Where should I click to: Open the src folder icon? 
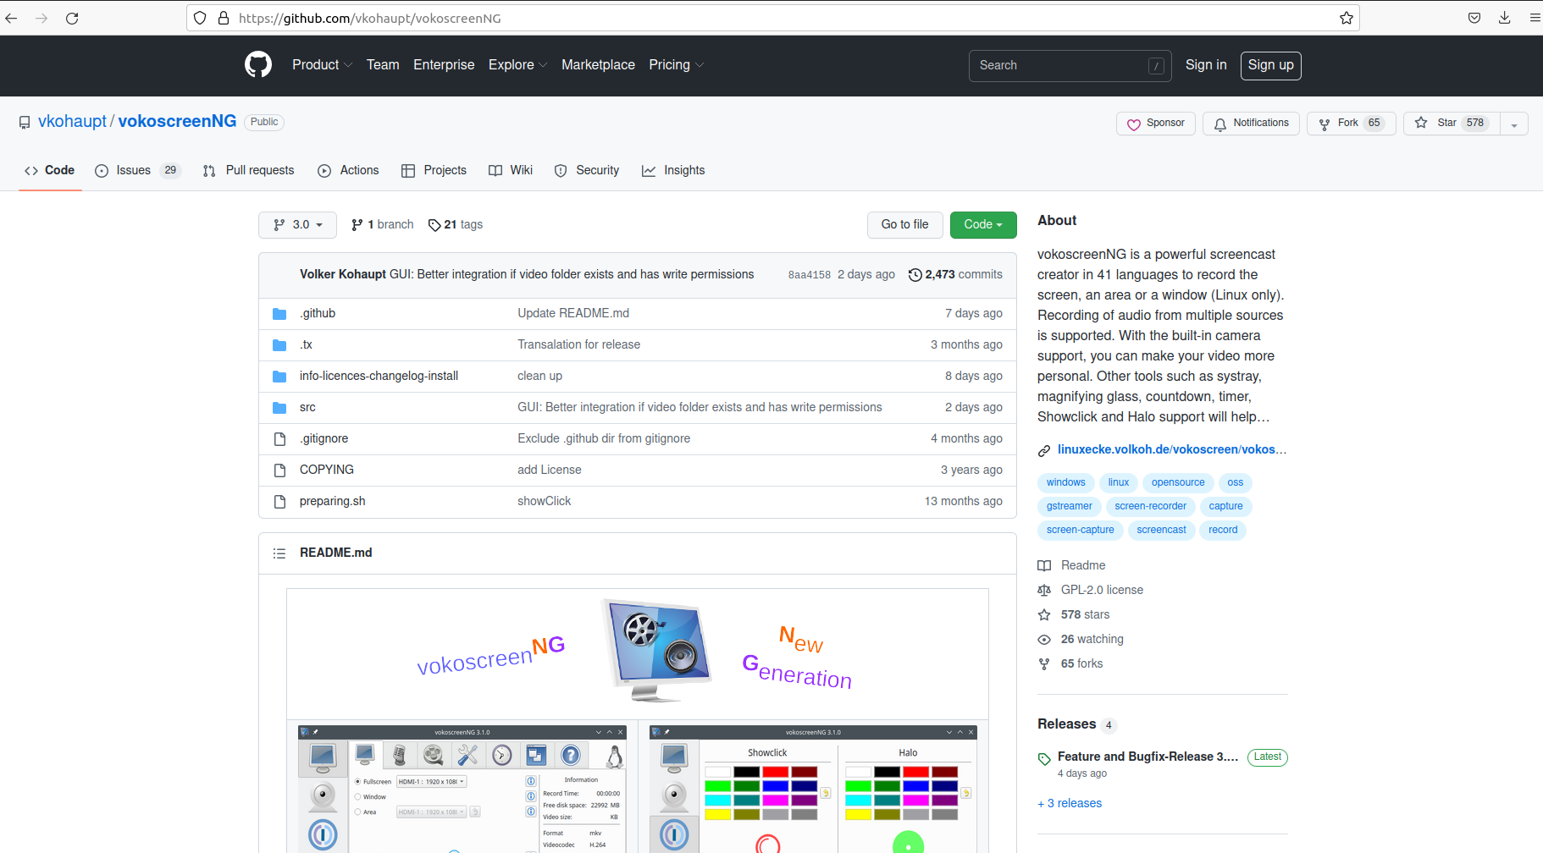point(279,408)
